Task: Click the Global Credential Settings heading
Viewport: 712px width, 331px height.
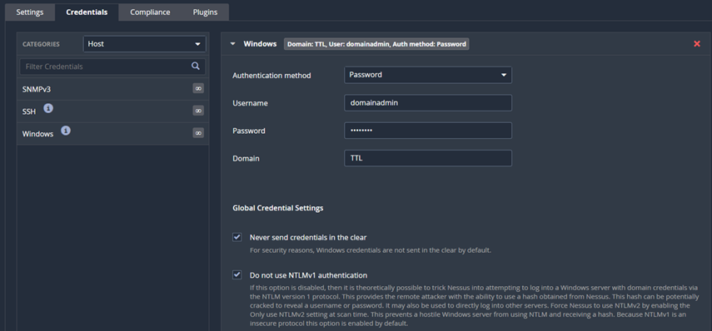Action: [278, 208]
